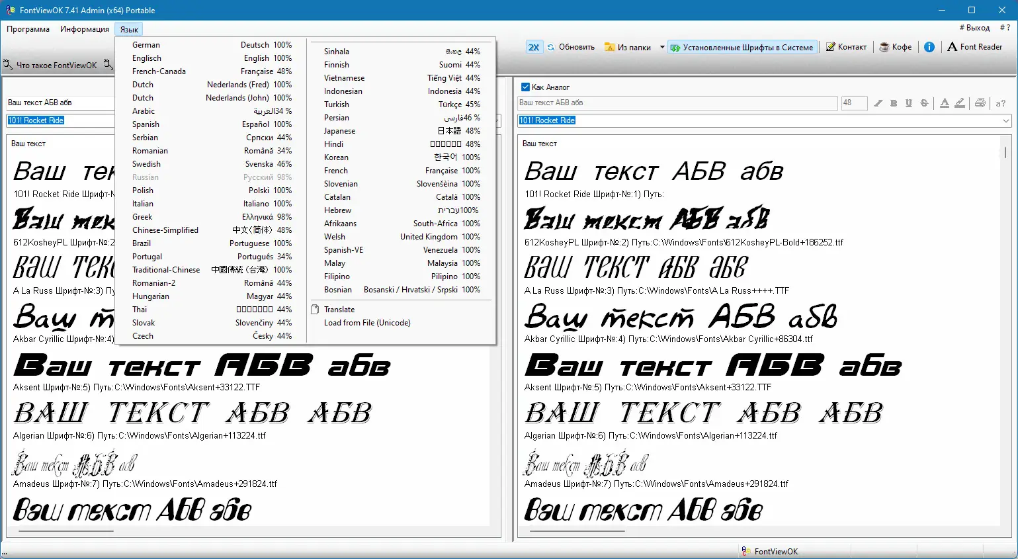Viewport: 1018px width, 559px height.
Task: Toggle strikethrough in right panel toolbar
Action: click(924, 103)
